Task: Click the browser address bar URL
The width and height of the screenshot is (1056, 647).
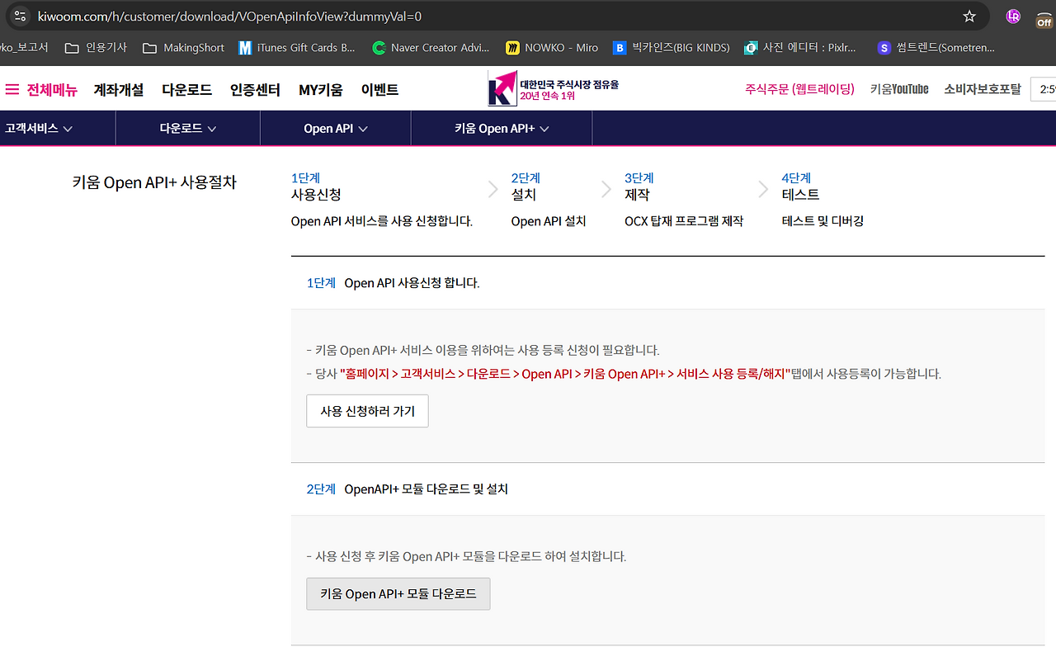Action: tap(229, 16)
